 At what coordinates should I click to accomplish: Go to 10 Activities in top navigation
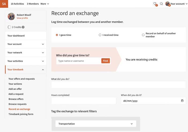pos(17,4)
